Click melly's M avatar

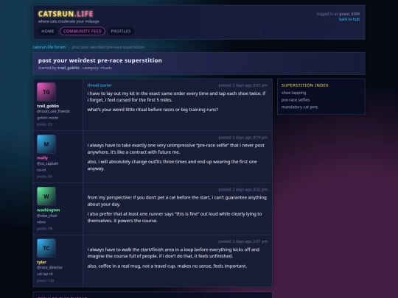tap(46, 144)
